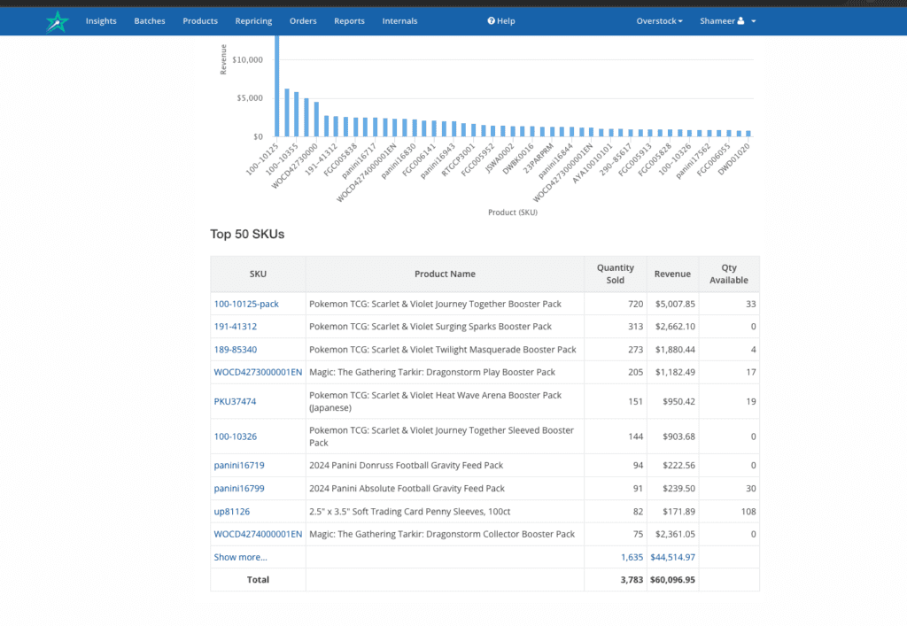Click the Show more... link
Screen dimensions: 907x626
pyautogui.click(x=241, y=557)
